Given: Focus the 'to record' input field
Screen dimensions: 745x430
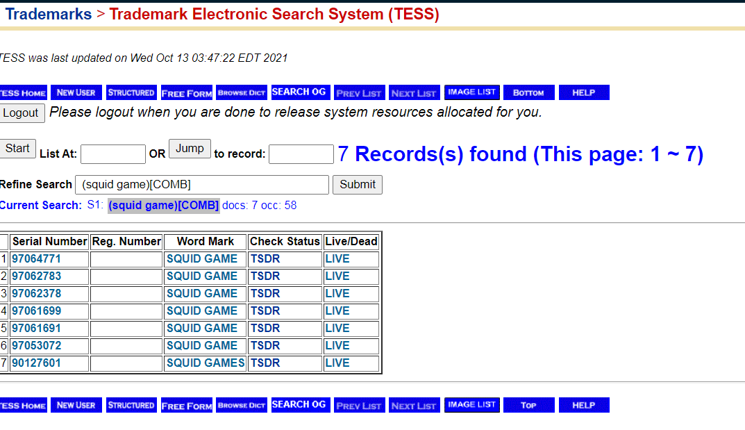Looking at the screenshot, I should click(x=301, y=154).
